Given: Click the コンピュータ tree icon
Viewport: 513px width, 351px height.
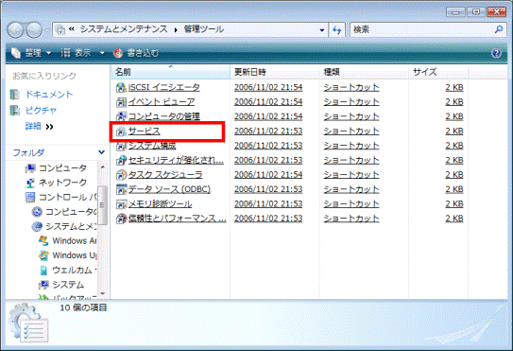Looking at the screenshot, I should tap(30, 168).
